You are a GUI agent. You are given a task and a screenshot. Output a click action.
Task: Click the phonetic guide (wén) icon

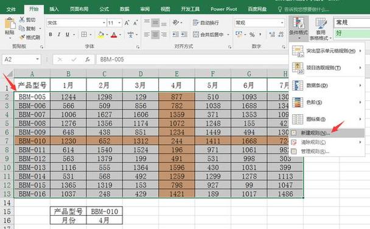pos(130,35)
